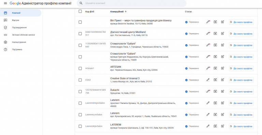262x135 pixels.
Task: Check the Діагностичний центр Mediland row
Action: point(80,33)
